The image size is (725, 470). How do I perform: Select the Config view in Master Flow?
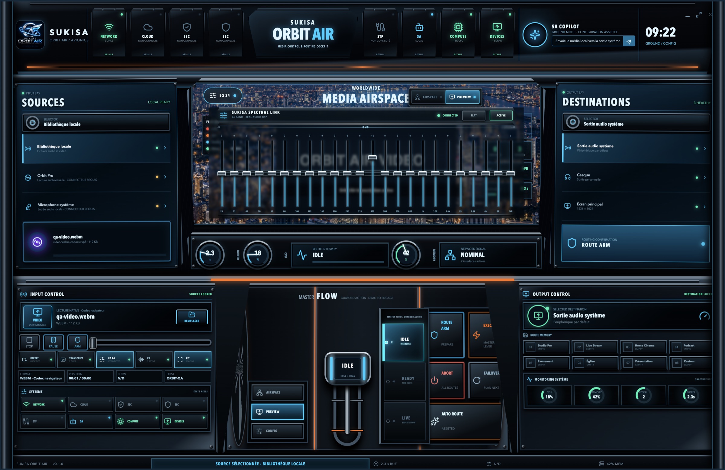[278, 431]
